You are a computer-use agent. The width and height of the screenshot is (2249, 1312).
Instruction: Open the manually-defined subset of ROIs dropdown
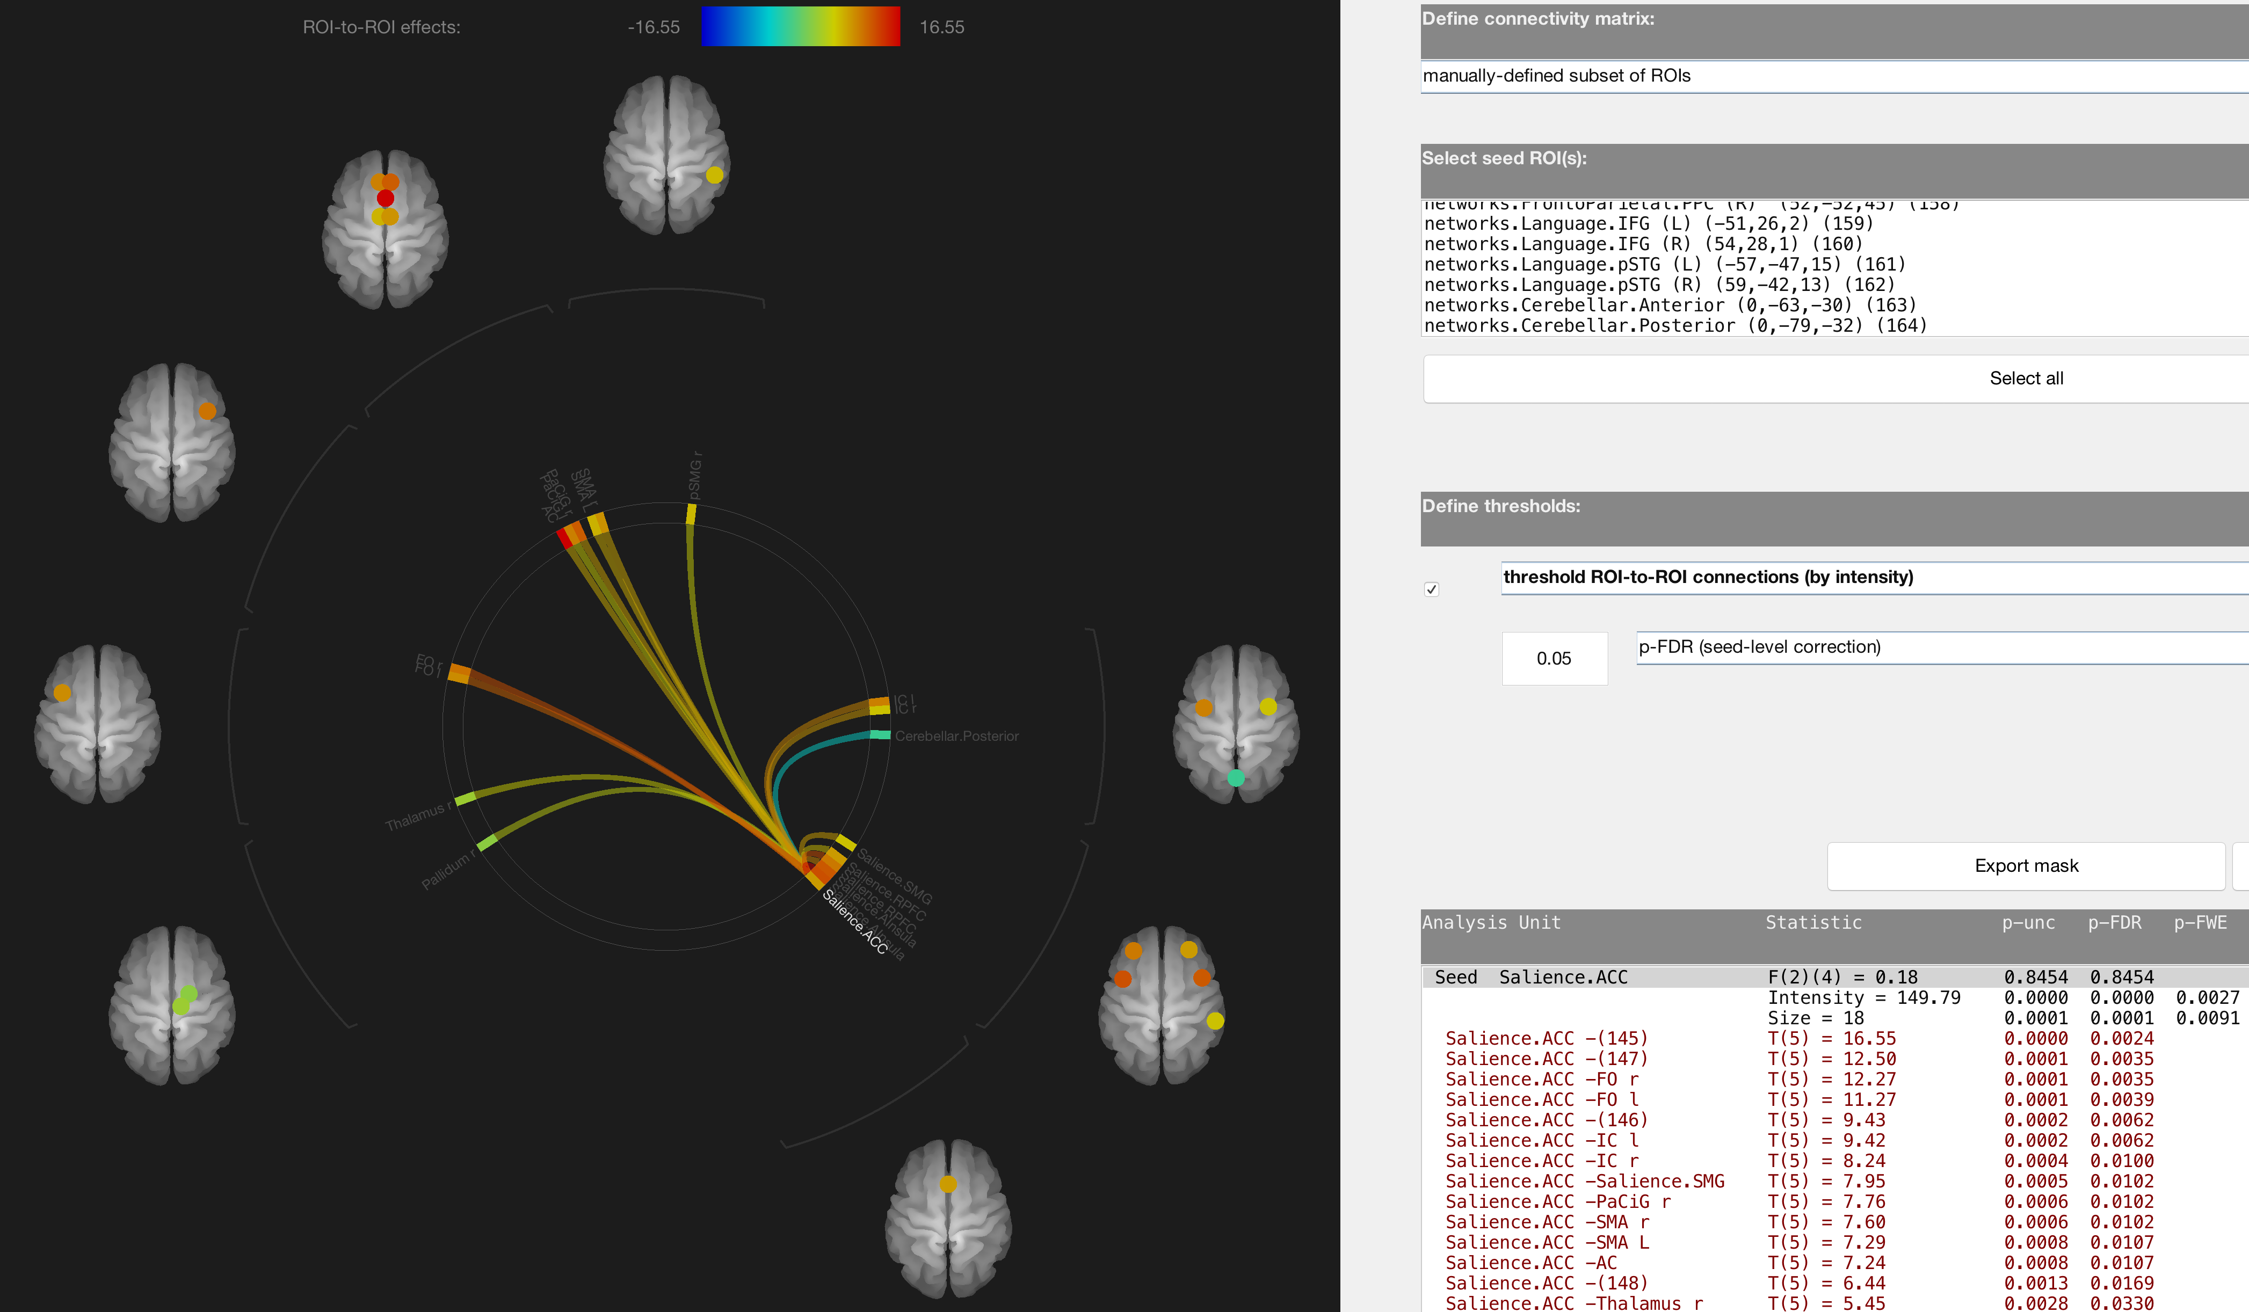pos(1835,76)
